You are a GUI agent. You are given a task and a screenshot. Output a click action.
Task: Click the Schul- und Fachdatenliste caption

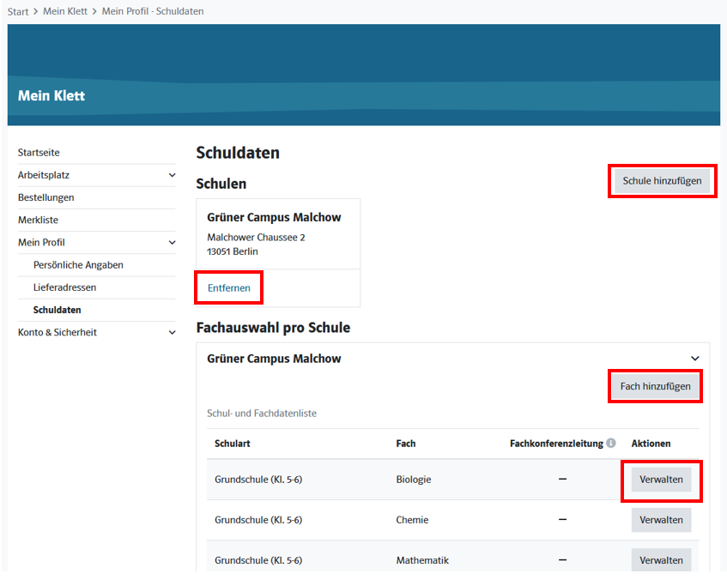(262, 414)
